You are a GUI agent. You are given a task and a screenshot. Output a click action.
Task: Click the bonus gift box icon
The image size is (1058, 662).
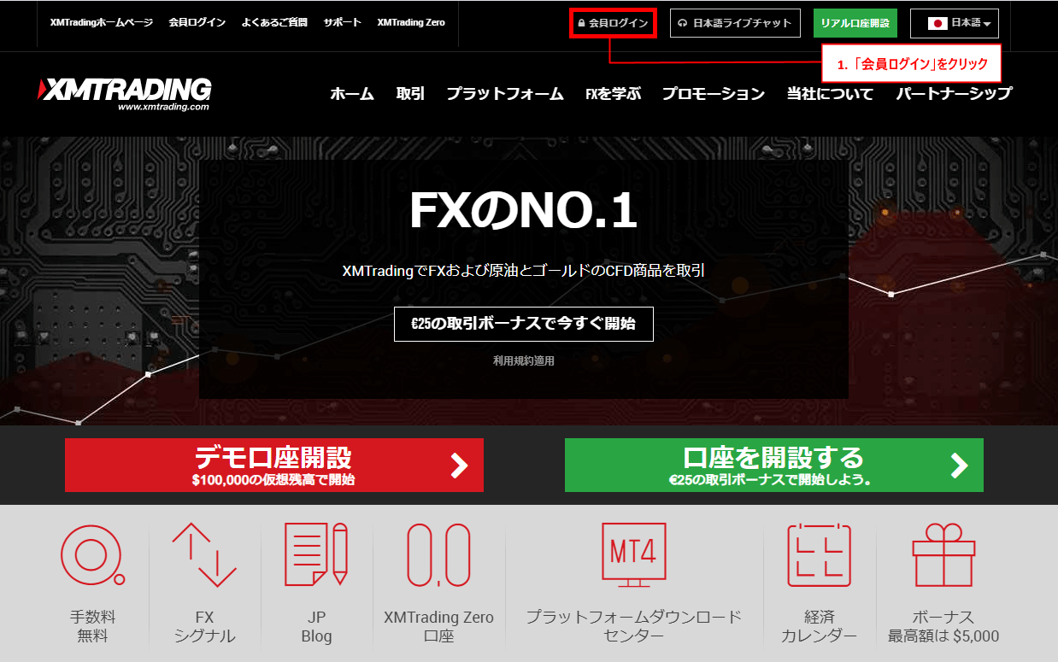(943, 555)
